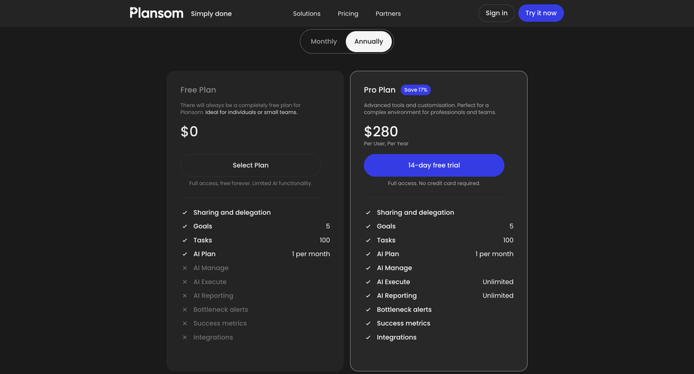Click Free Plan 'Integrations' label
Viewport: 694px width, 374px height.
point(213,337)
